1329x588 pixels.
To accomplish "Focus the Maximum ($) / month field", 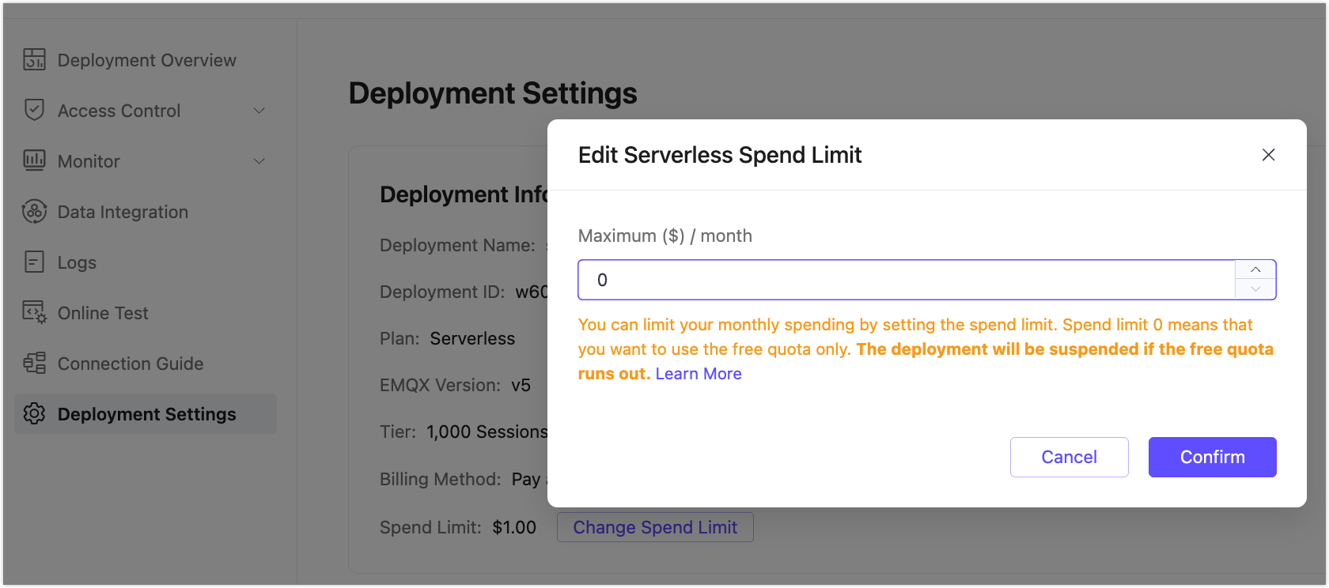I will click(x=906, y=280).
